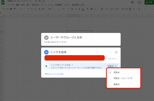Open more toolbar options ellipsis
Image resolution: width=154 pixels, height=101 pixels.
[146, 9]
